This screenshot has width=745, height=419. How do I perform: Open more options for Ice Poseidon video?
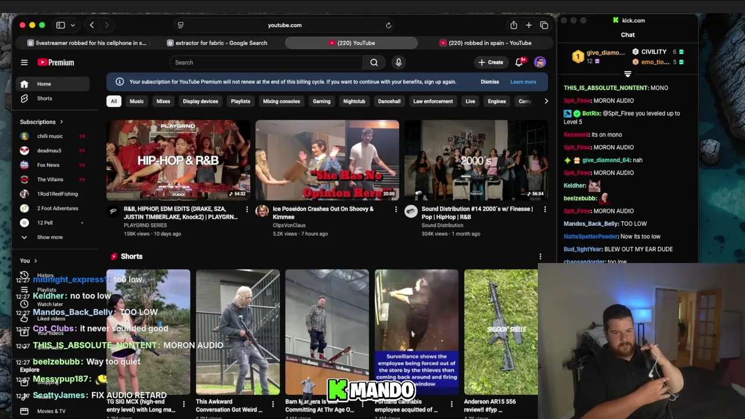396,209
